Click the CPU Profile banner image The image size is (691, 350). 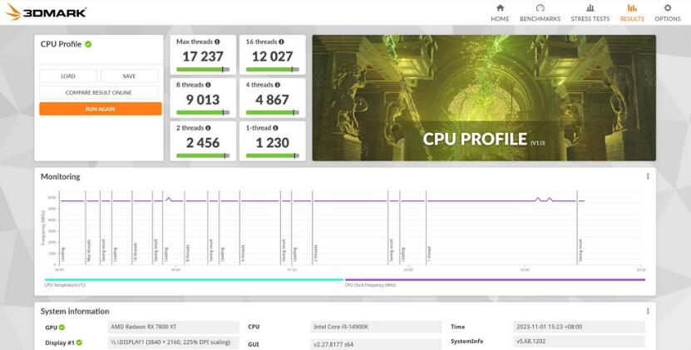483,97
